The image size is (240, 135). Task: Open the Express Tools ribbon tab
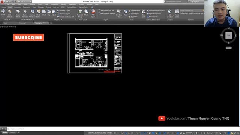(x=83, y=7)
